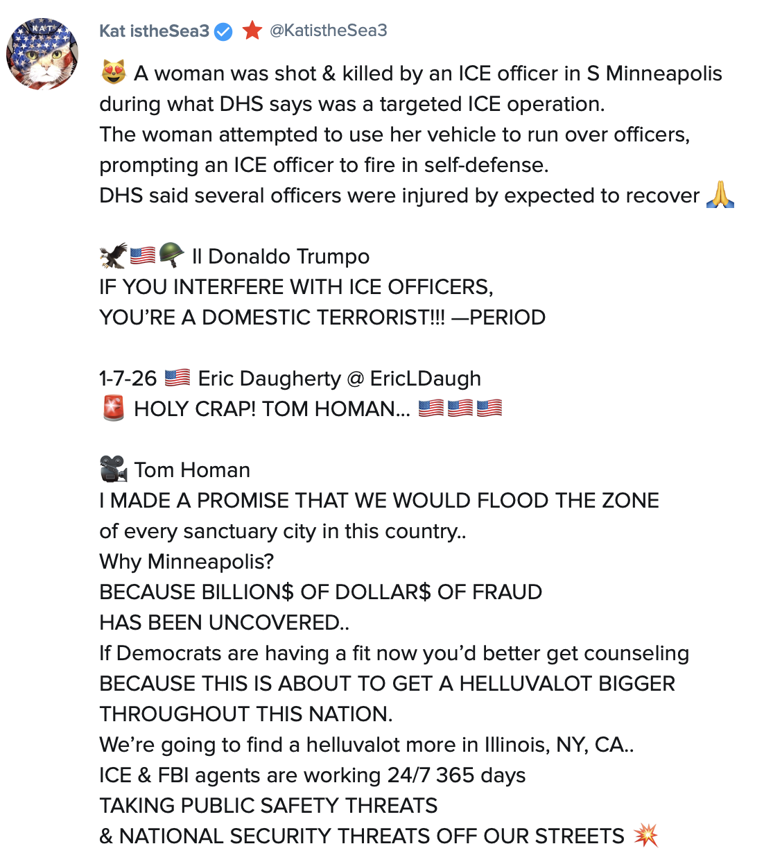Click the Il Donaldo Trumpo name text
Screen dimensions: 764x853
tap(281, 256)
